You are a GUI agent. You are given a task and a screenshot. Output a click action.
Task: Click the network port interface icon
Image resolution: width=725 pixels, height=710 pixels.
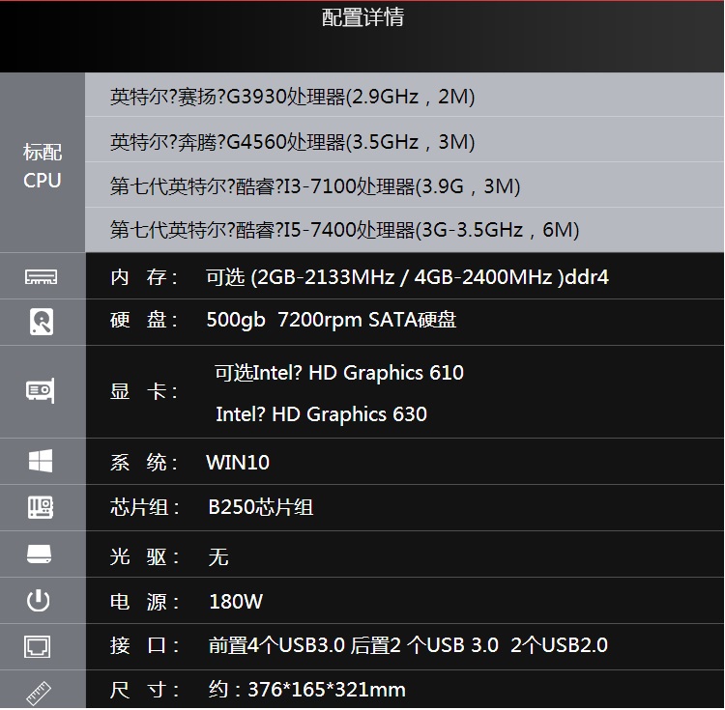coord(38,646)
